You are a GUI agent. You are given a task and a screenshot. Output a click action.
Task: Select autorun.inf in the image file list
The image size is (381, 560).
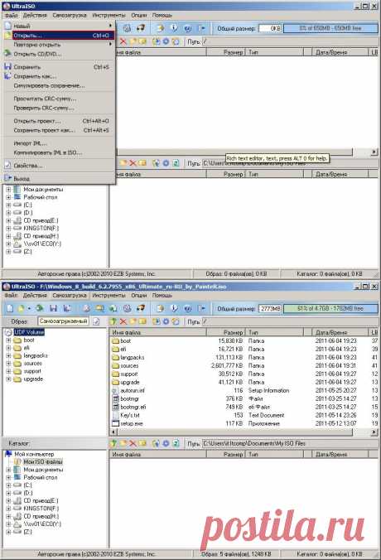[133, 391]
